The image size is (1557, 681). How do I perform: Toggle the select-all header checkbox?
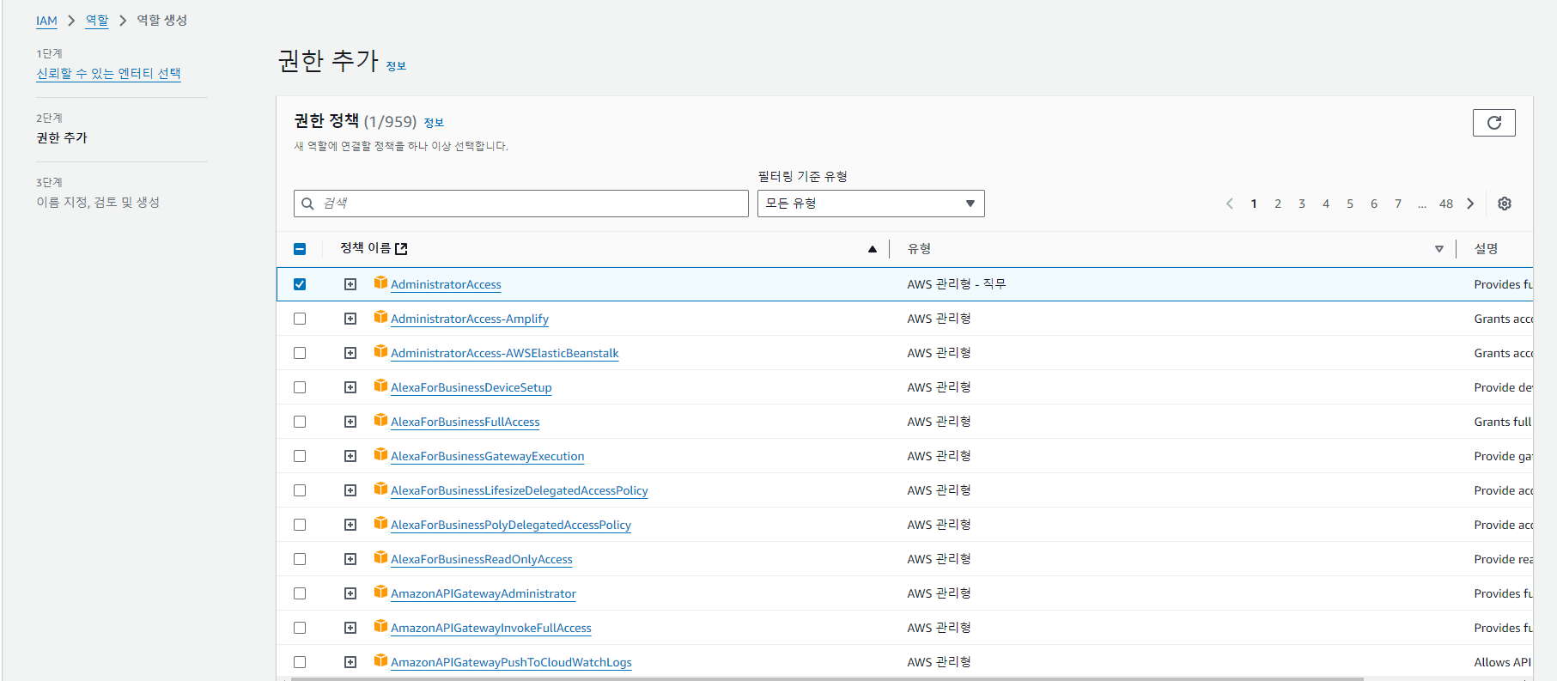(300, 249)
